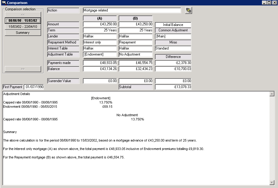Screen dimensions: 278x188
Task: Click the Subtotal value -£13,078.33
Action: pos(173,87)
